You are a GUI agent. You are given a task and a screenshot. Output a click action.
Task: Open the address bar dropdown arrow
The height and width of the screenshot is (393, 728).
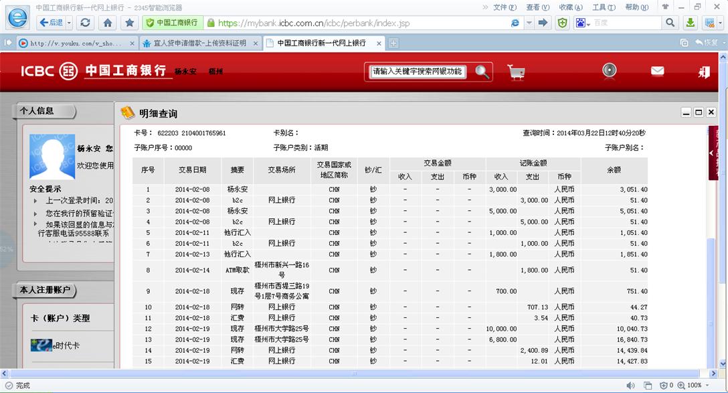[x=529, y=23]
